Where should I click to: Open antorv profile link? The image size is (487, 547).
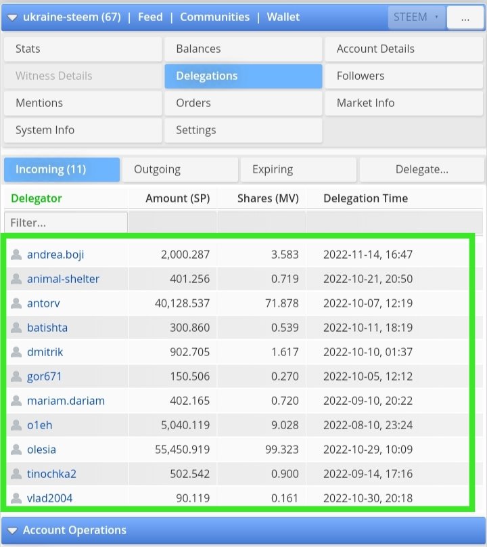tap(43, 303)
